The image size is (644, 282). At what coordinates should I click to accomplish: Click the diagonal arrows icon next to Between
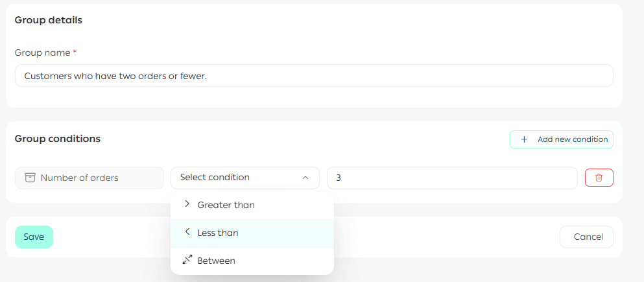tap(187, 260)
